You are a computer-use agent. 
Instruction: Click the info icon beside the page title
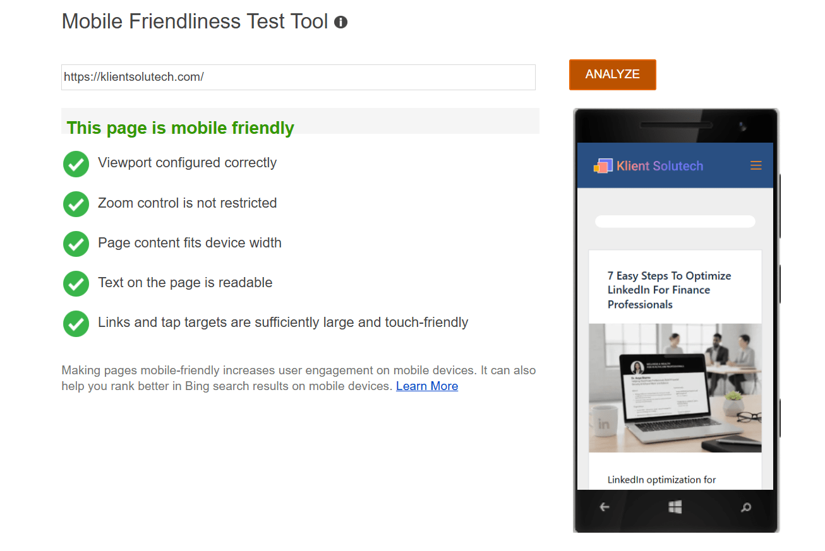(340, 23)
